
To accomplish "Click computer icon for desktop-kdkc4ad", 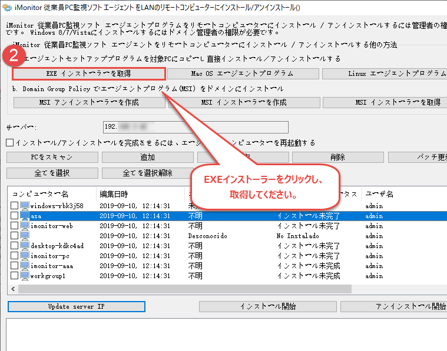I will (25, 245).
